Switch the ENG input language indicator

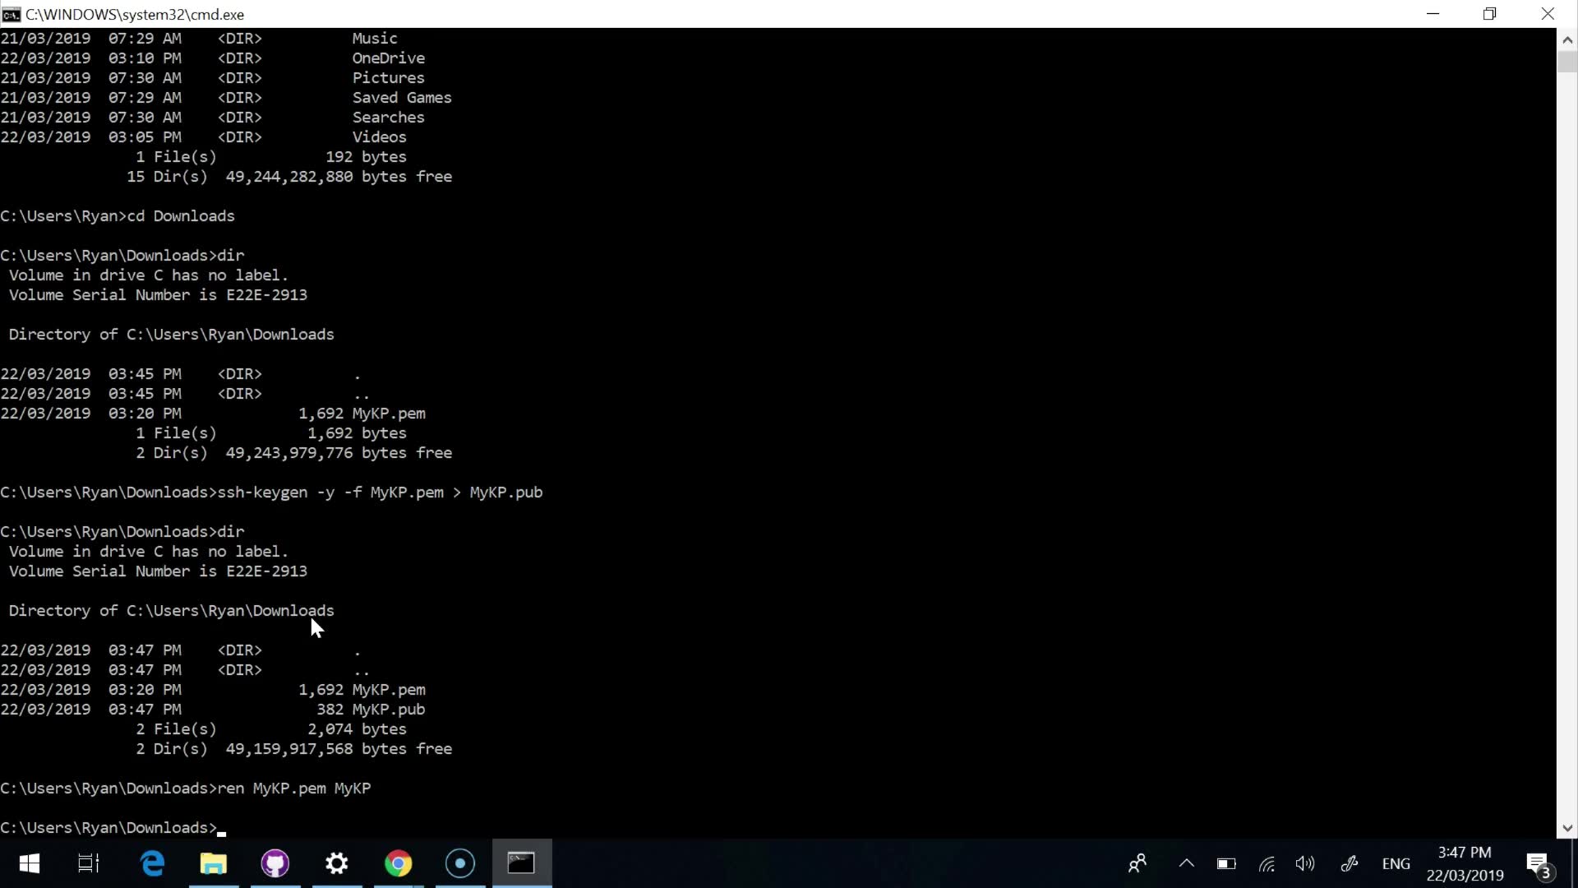tap(1396, 863)
